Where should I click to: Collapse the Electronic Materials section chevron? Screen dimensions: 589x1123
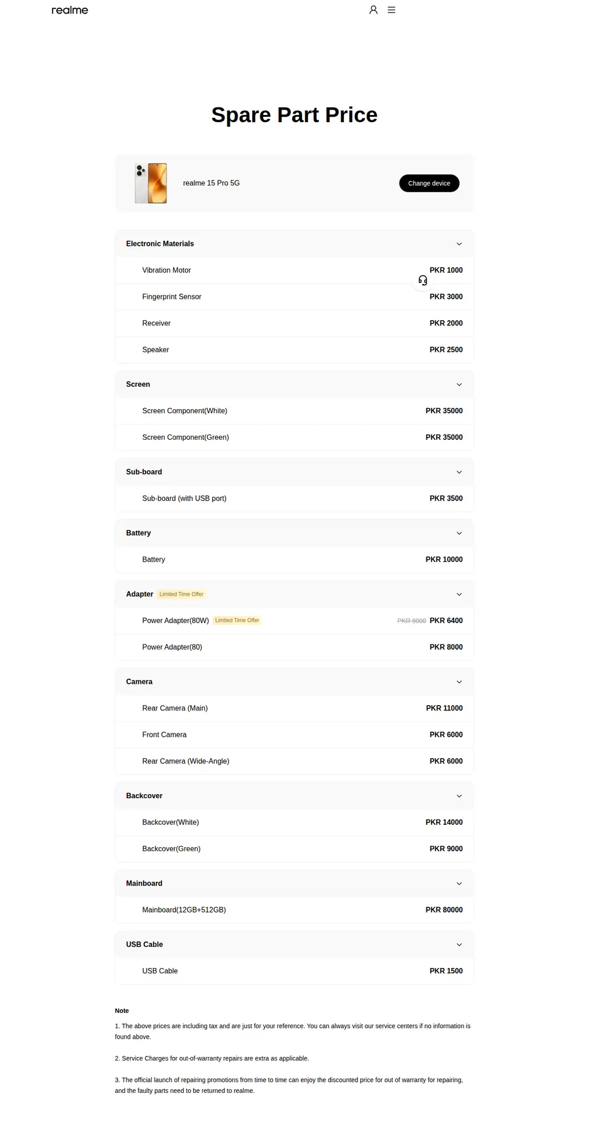(459, 244)
